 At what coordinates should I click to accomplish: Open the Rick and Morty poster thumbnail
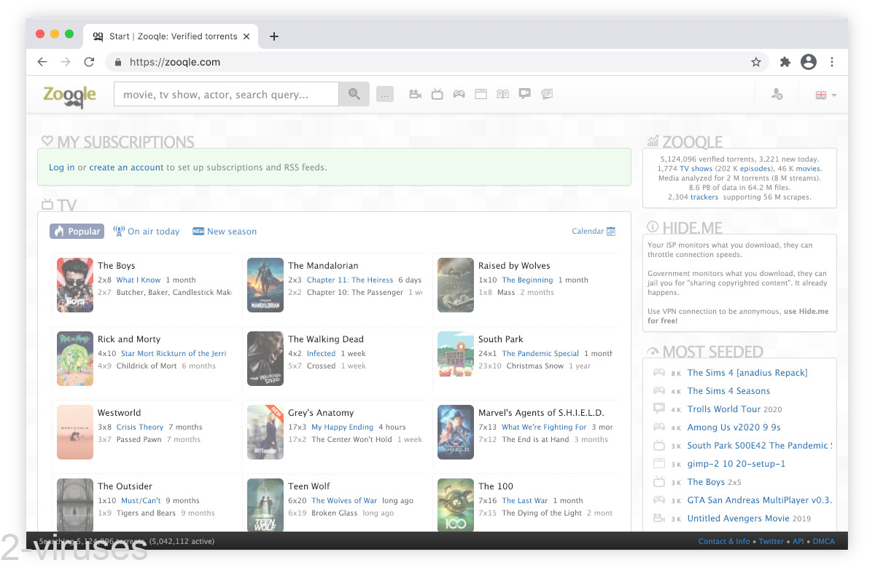coord(75,358)
